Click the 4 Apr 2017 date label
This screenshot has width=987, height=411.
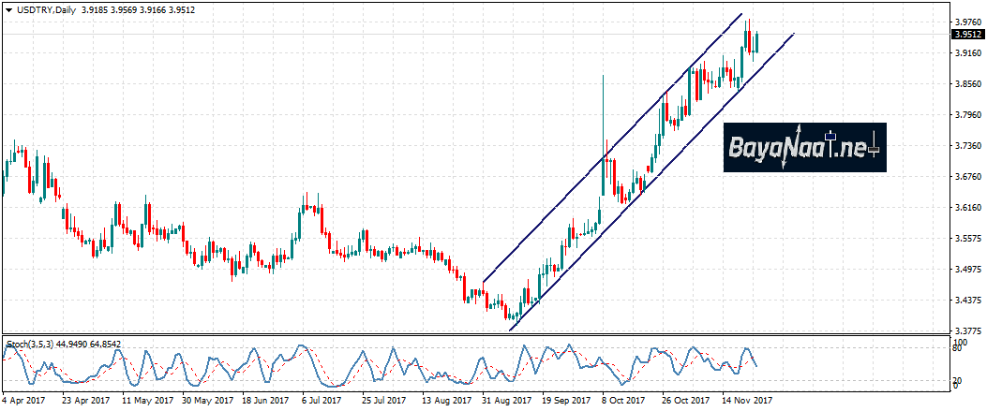click(23, 399)
